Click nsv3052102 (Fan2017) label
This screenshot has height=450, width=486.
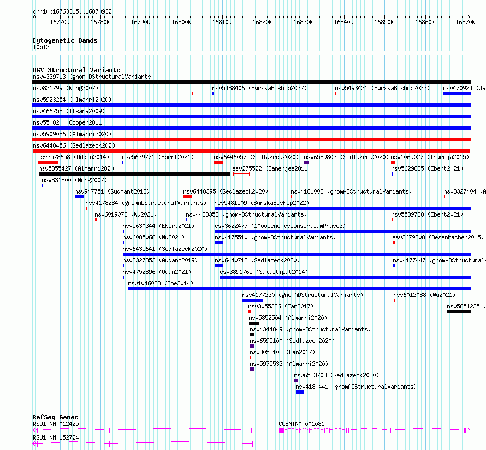click(282, 352)
